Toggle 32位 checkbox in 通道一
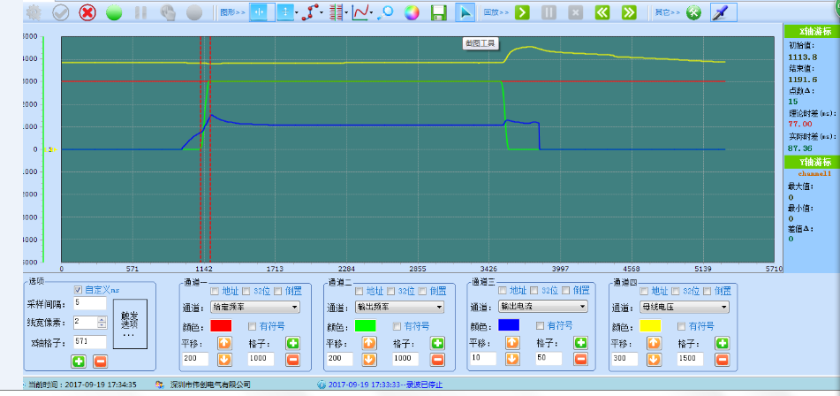This screenshot has height=396, width=840. click(x=246, y=291)
